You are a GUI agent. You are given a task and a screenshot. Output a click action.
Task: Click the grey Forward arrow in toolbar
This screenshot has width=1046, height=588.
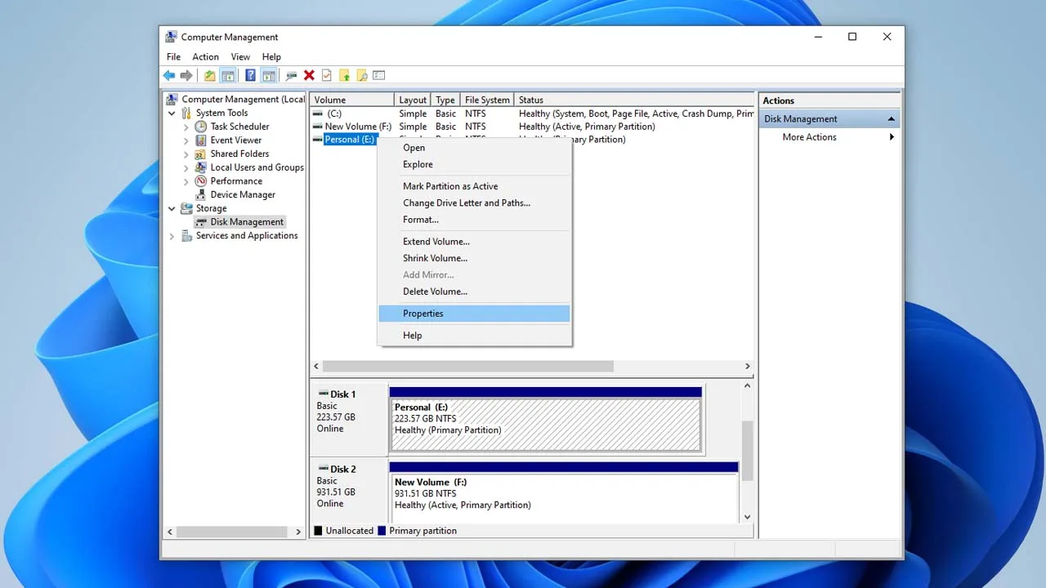pyautogui.click(x=186, y=75)
